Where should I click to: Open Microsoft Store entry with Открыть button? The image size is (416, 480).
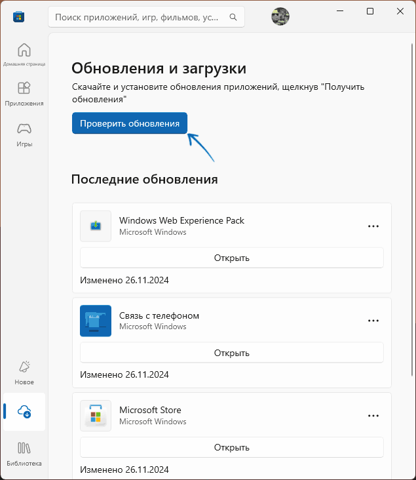(x=231, y=447)
